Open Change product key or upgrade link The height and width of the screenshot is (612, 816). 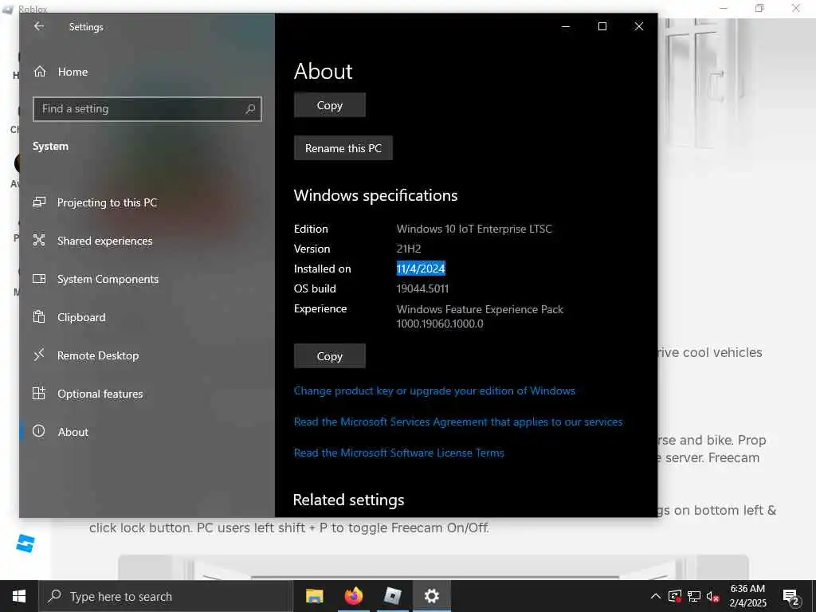(434, 390)
